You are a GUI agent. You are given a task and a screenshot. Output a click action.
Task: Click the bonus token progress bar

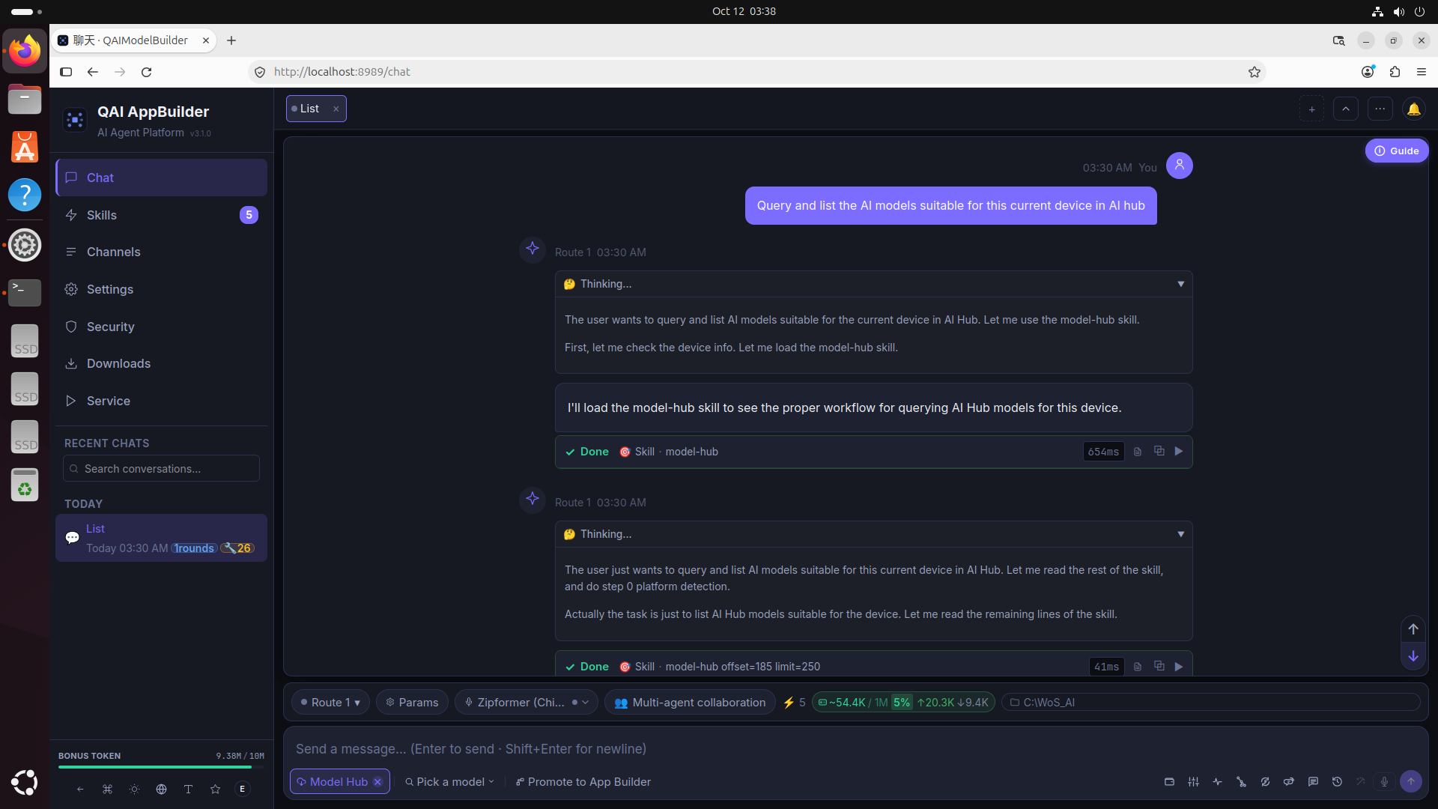click(161, 767)
